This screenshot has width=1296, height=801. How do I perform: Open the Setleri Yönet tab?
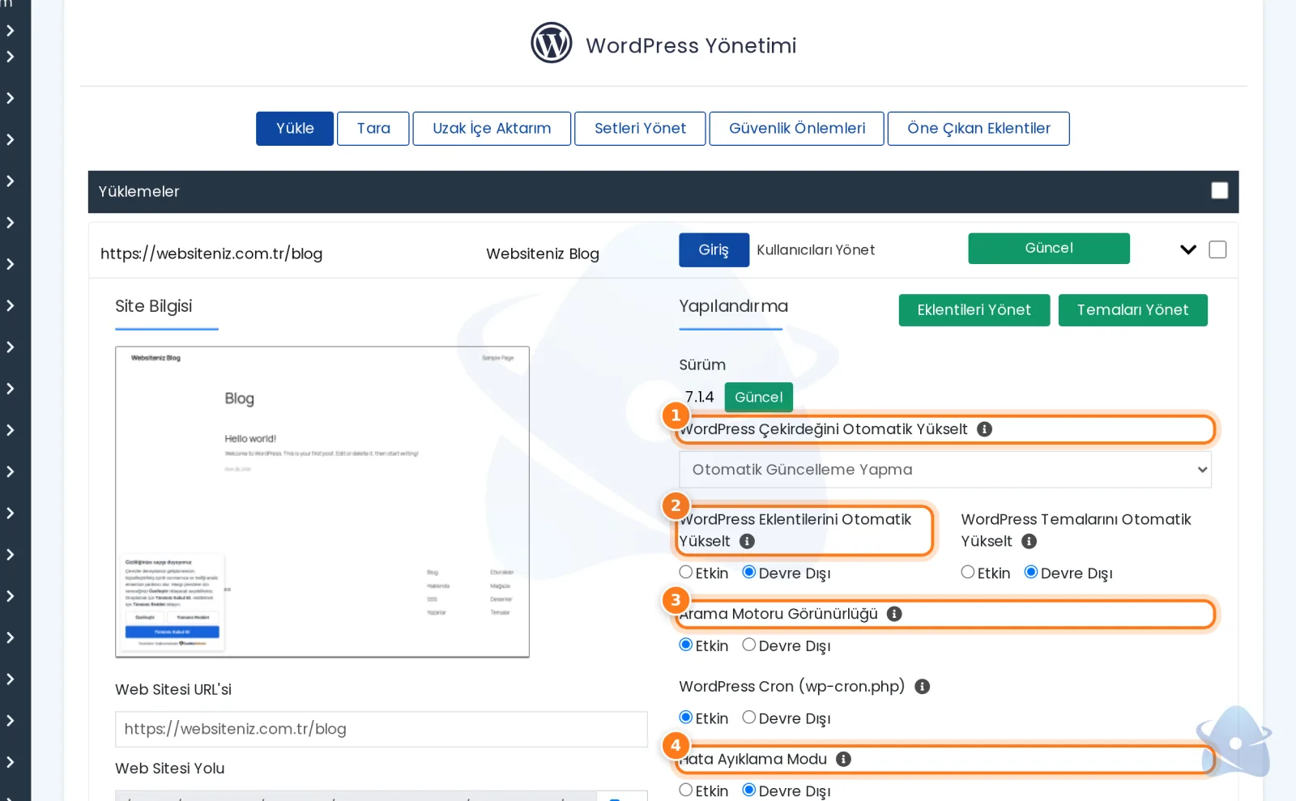point(640,129)
